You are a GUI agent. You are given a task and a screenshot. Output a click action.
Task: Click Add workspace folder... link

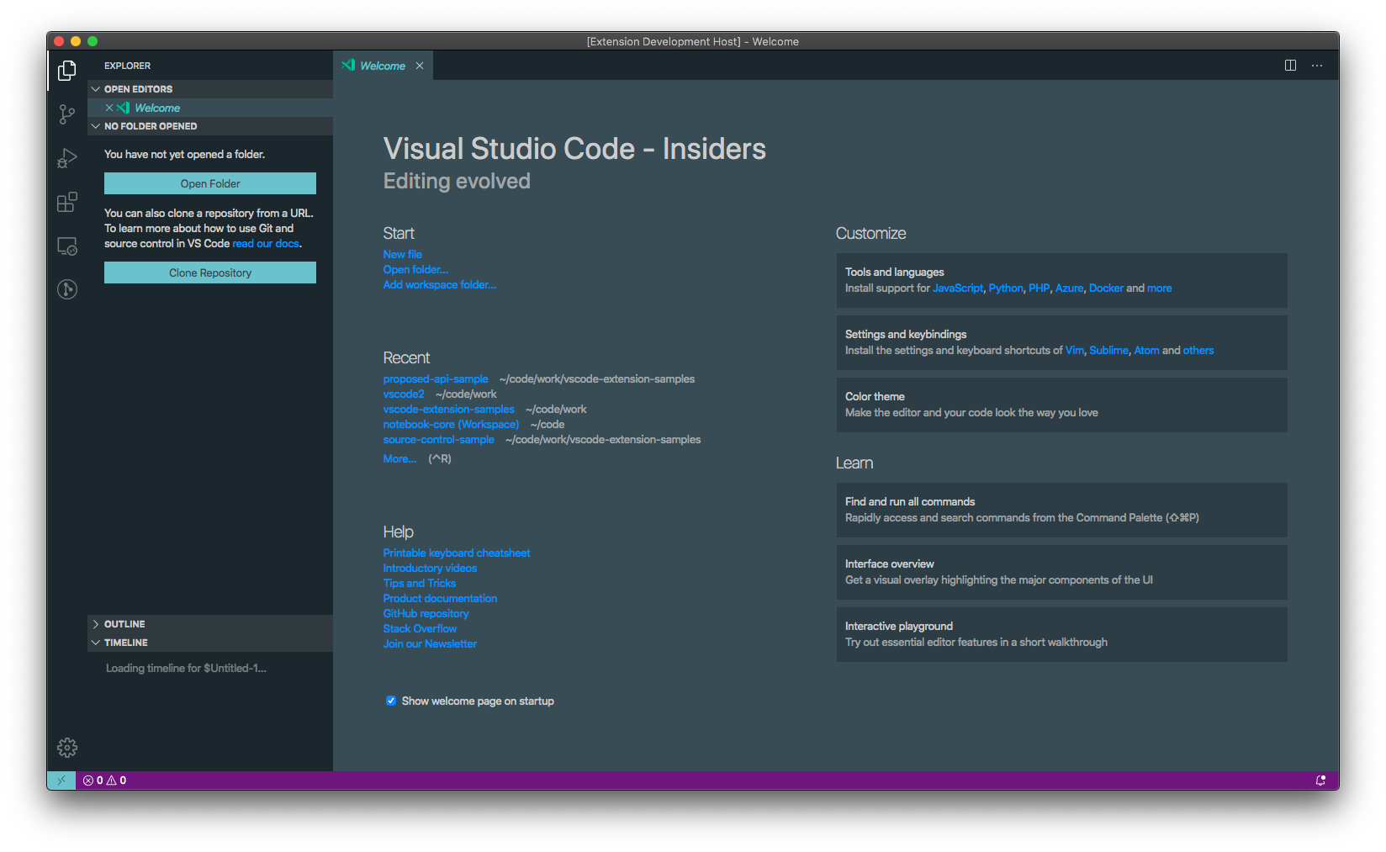pos(440,285)
